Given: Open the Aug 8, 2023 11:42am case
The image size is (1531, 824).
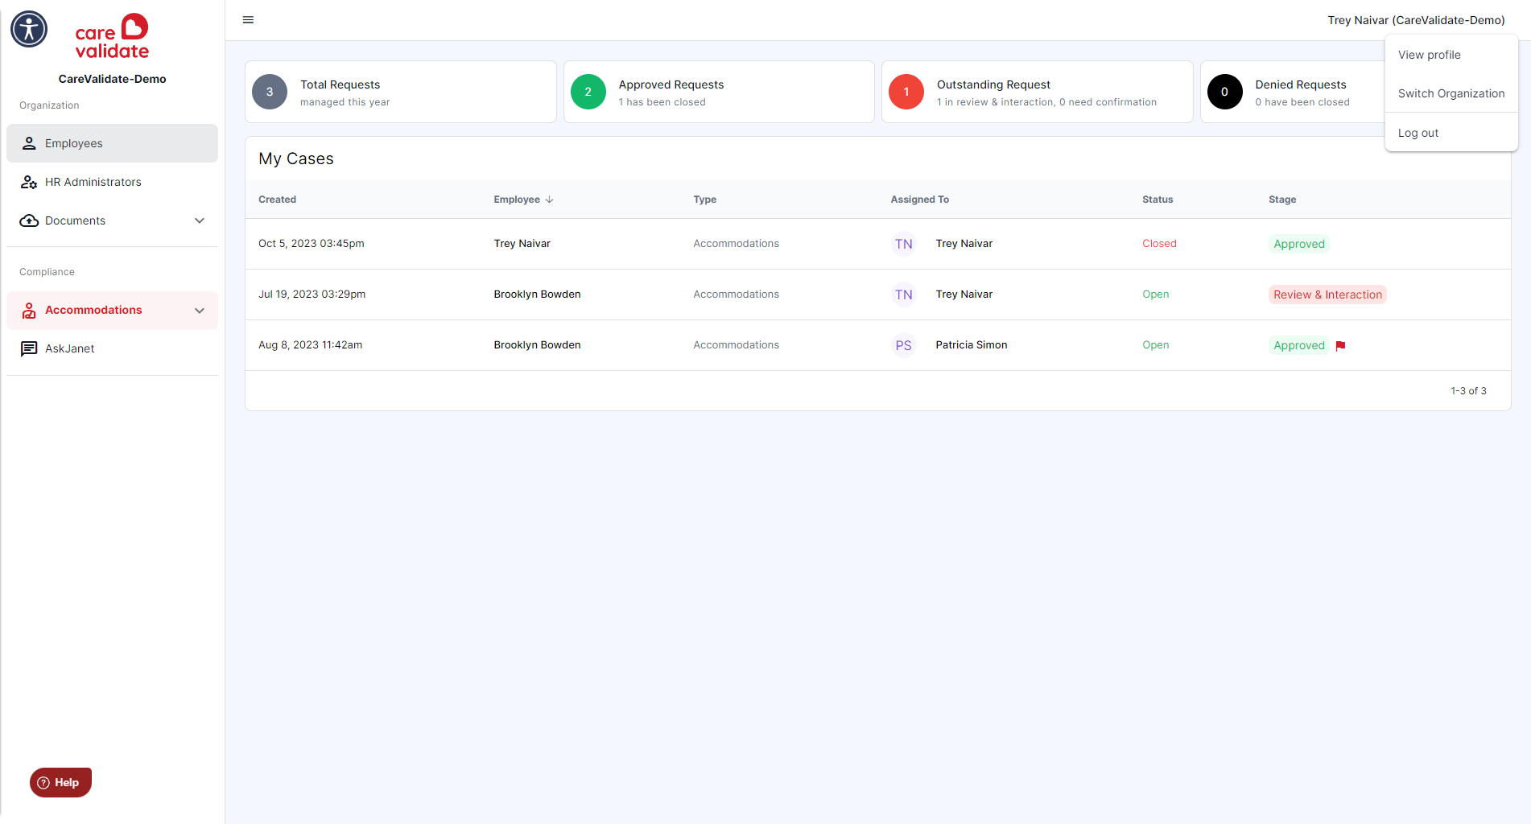Looking at the screenshot, I should (x=877, y=345).
